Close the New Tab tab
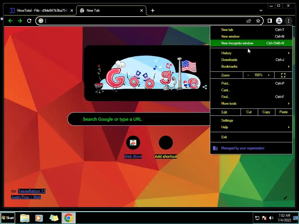 tap(142, 10)
